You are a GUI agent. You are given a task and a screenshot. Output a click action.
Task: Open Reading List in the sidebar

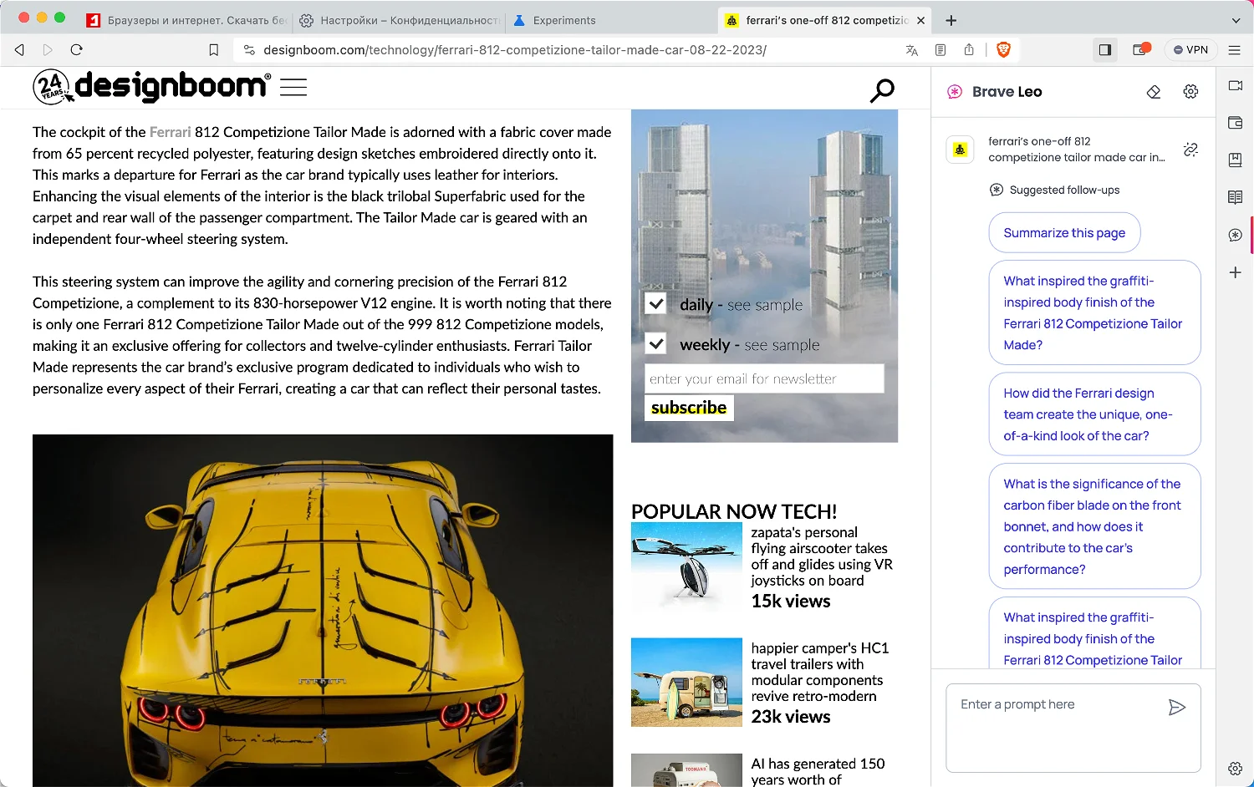pos(1235,197)
